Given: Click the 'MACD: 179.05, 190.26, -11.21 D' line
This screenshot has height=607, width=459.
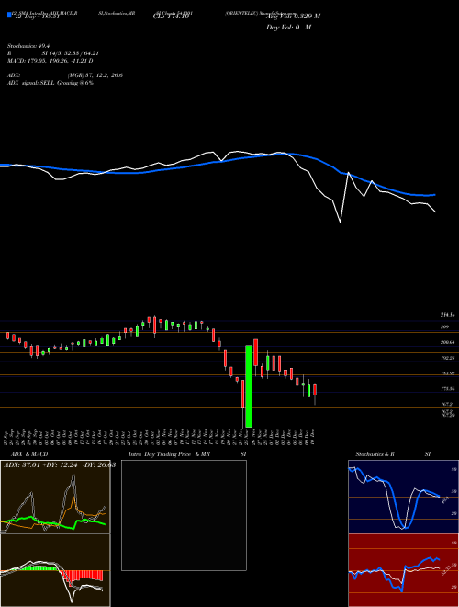Looking at the screenshot, I should point(50,61).
